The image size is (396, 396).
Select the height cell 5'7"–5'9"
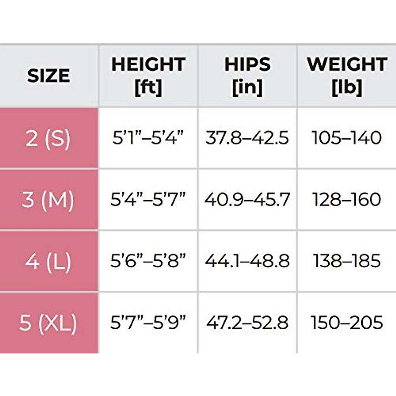(148, 322)
